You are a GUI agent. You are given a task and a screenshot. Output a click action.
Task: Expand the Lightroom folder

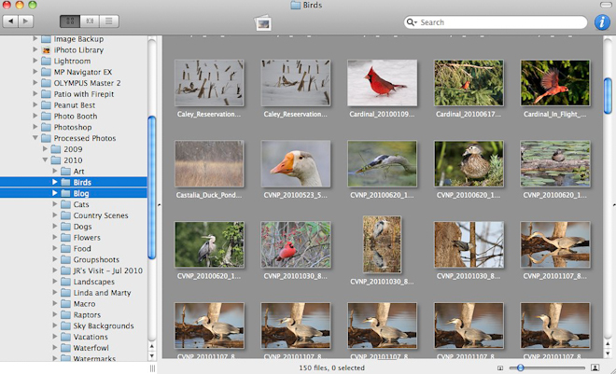coord(35,61)
